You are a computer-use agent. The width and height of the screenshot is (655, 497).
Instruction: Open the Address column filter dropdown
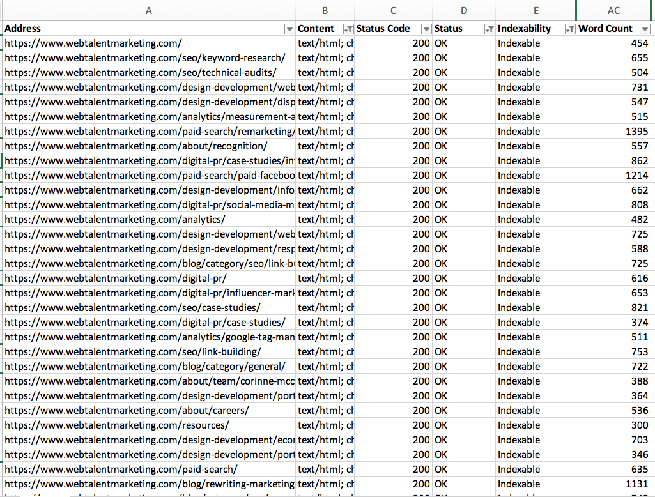289,29
